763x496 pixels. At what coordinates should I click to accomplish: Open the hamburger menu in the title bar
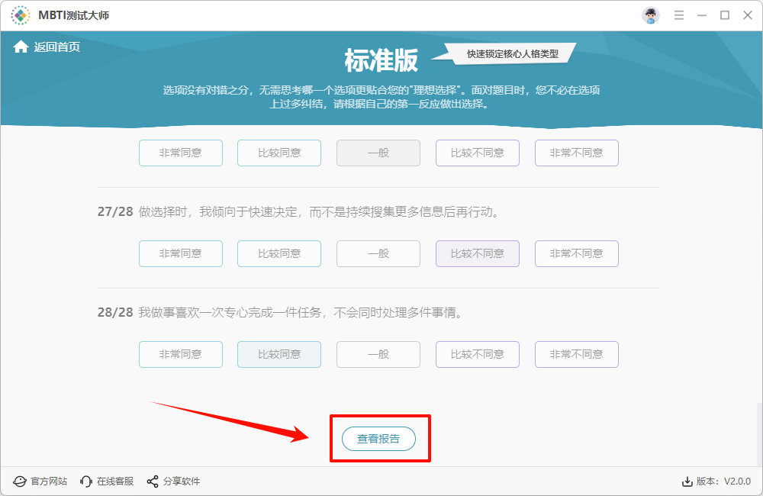pos(678,14)
